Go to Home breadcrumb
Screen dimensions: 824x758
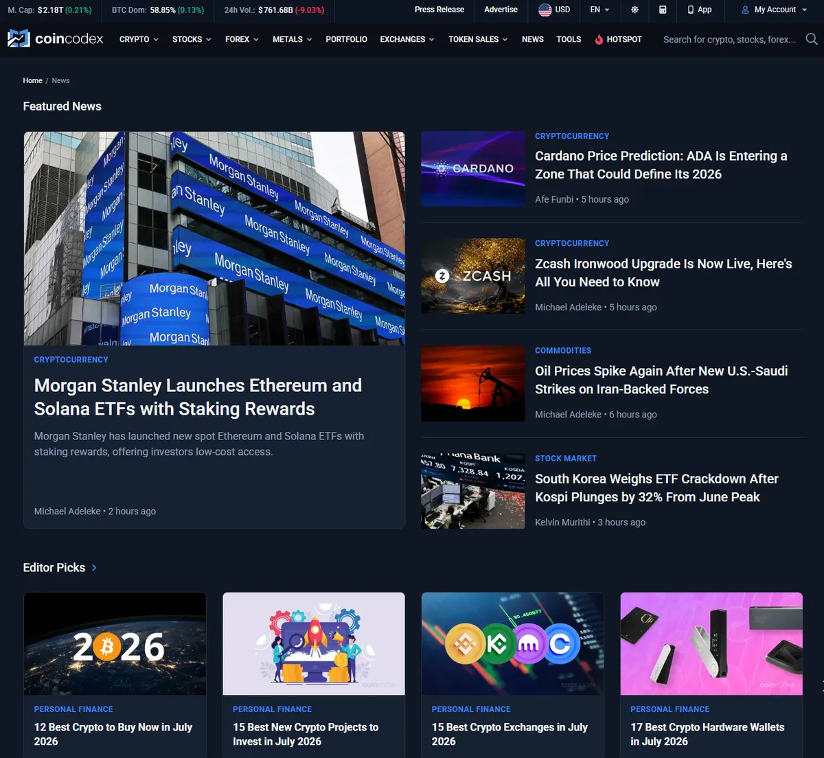(32, 80)
